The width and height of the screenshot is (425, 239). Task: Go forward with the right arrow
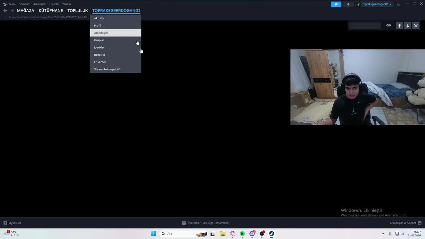point(12,10)
